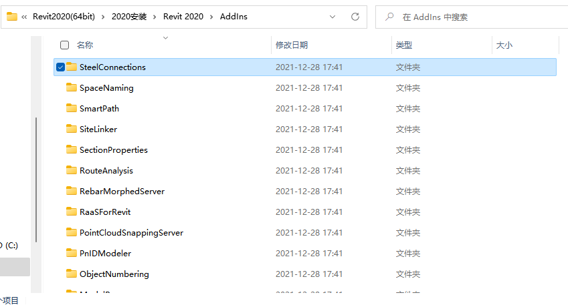The height and width of the screenshot is (307, 568).
Task: Go to Revit 2020 breadcrumb folder
Action: pyautogui.click(x=183, y=17)
